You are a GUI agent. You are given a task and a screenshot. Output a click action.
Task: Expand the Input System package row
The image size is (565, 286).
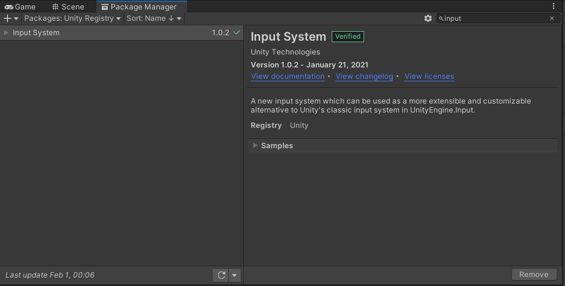(6, 33)
